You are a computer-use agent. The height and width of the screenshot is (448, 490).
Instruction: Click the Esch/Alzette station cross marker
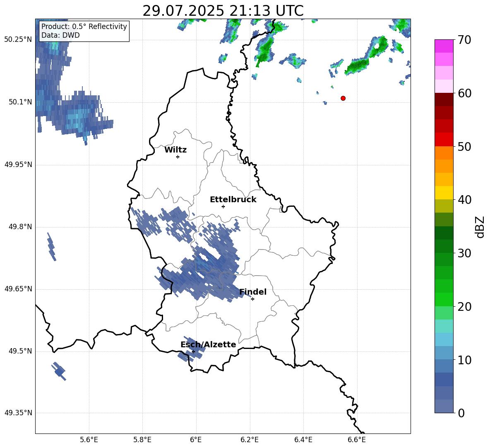pos(193,351)
